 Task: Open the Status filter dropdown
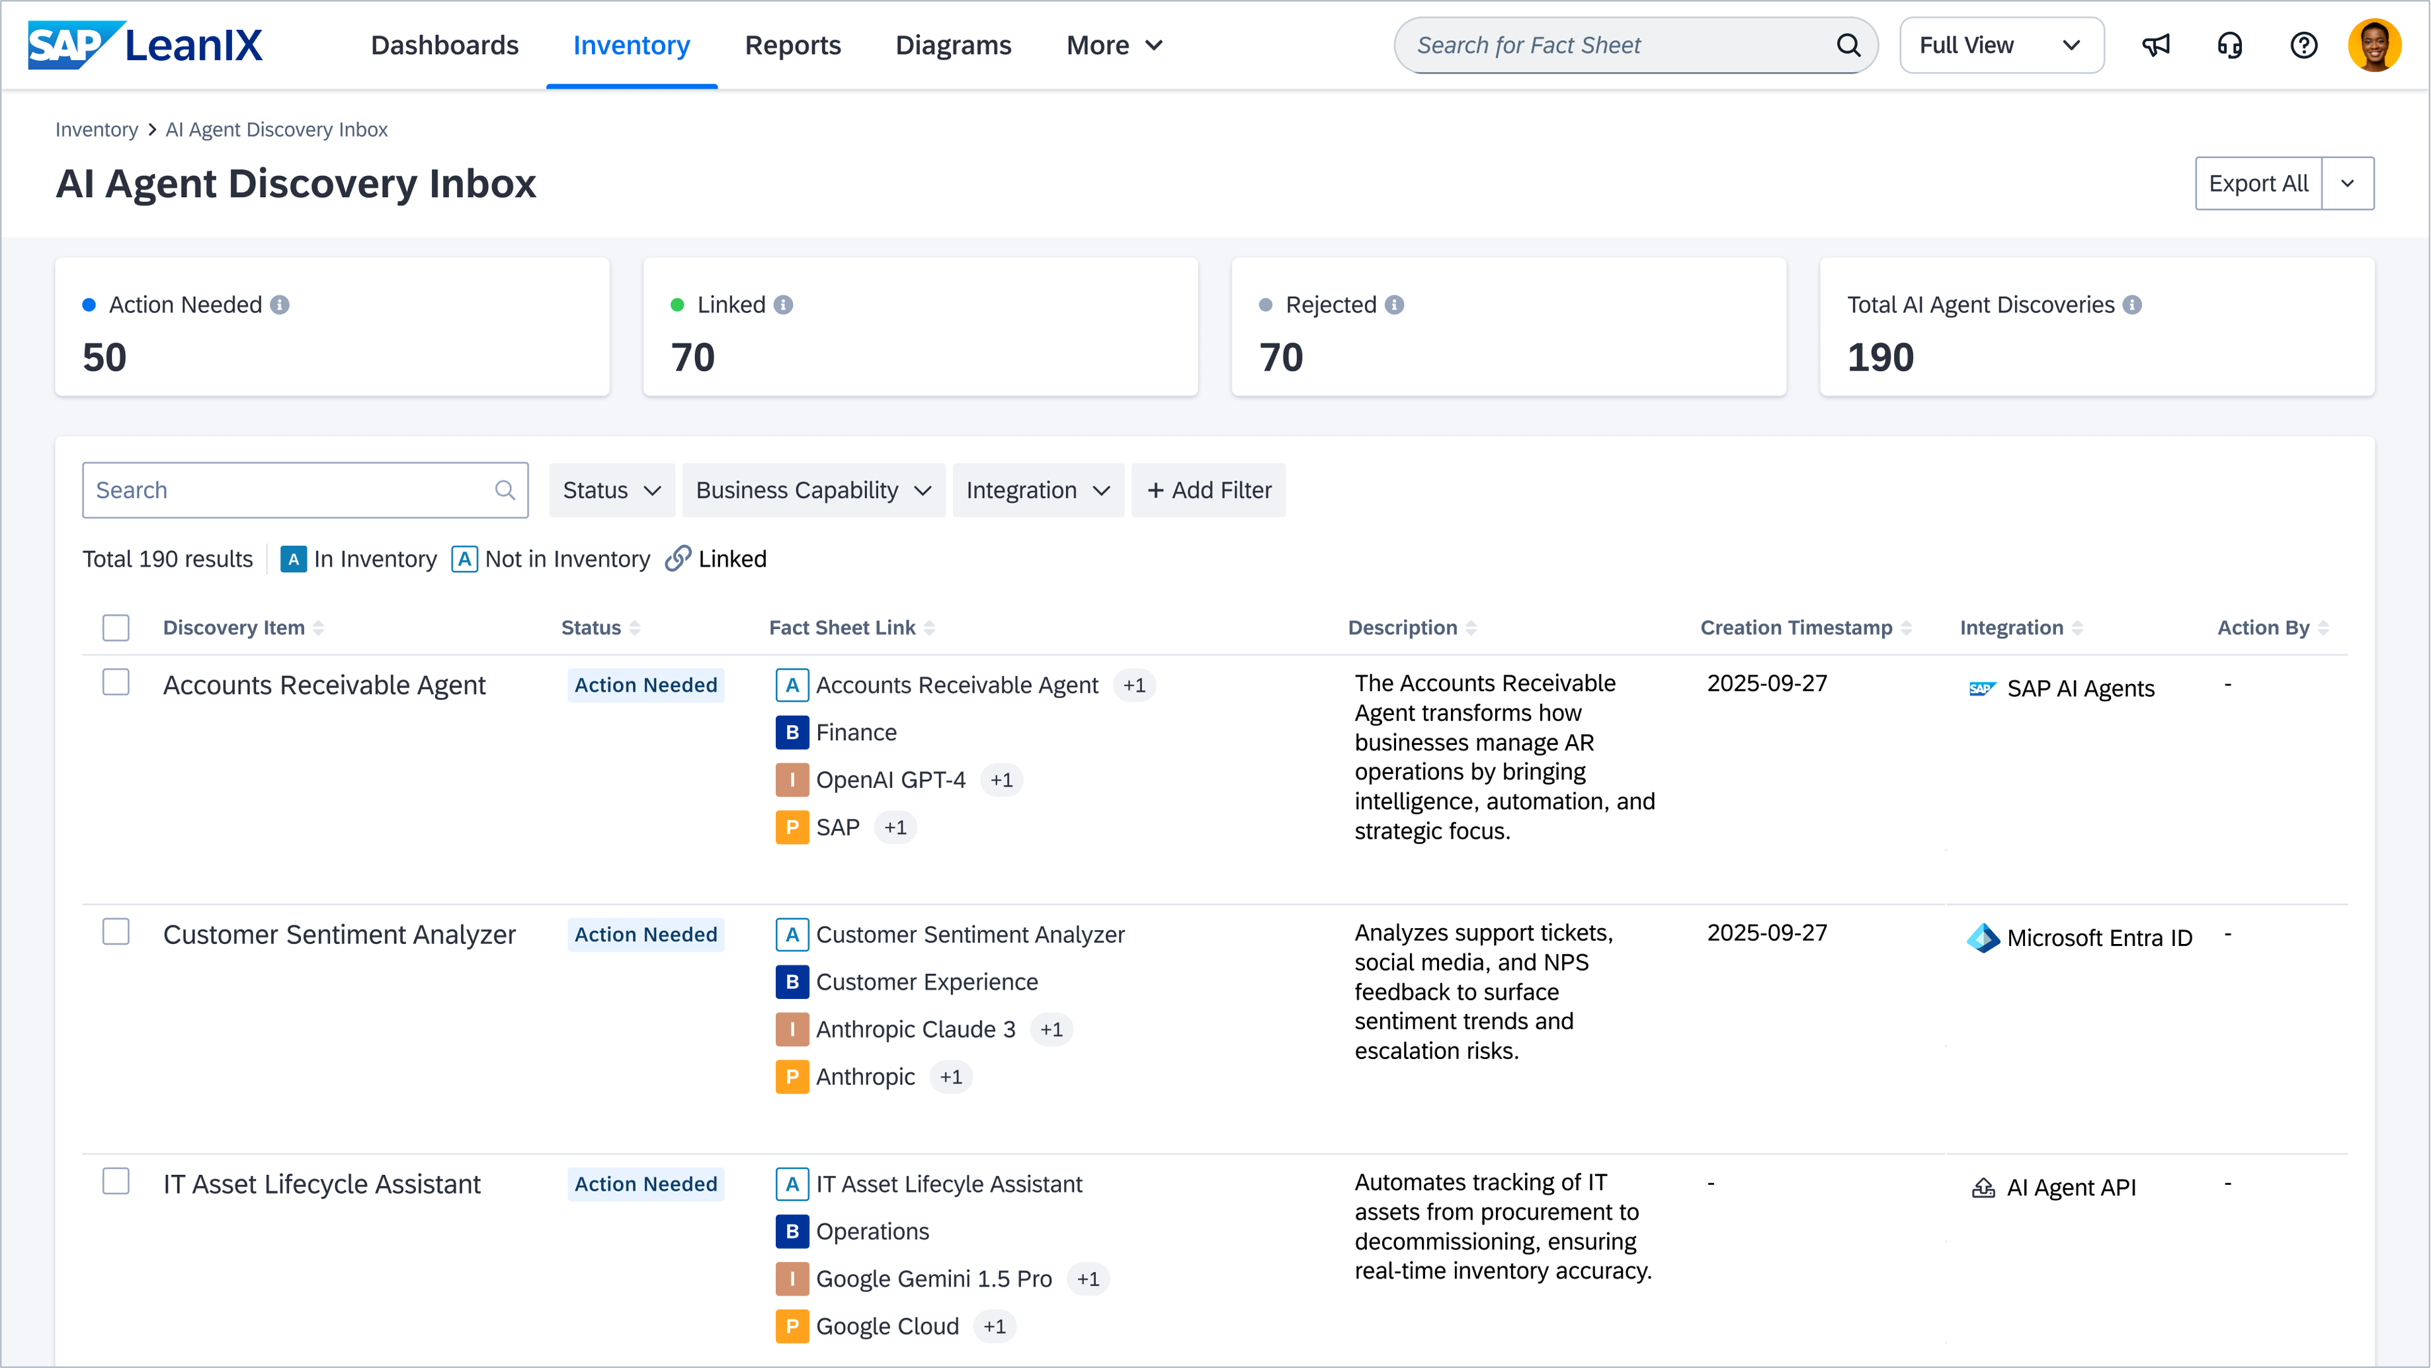(612, 490)
